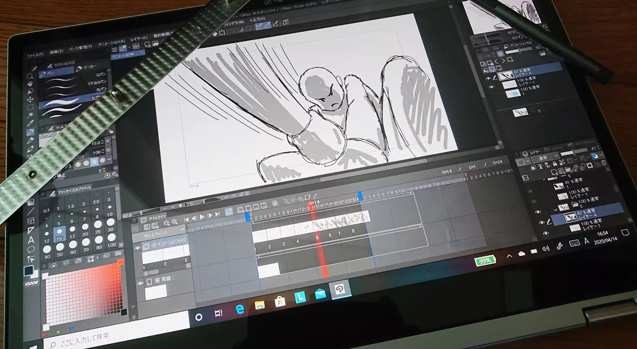
Task: Show hidden system tray icons chevron
Action: tap(510, 256)
